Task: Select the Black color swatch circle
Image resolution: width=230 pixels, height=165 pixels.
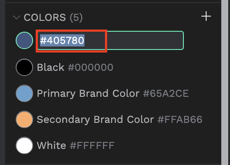Action: tap(24, 67)
